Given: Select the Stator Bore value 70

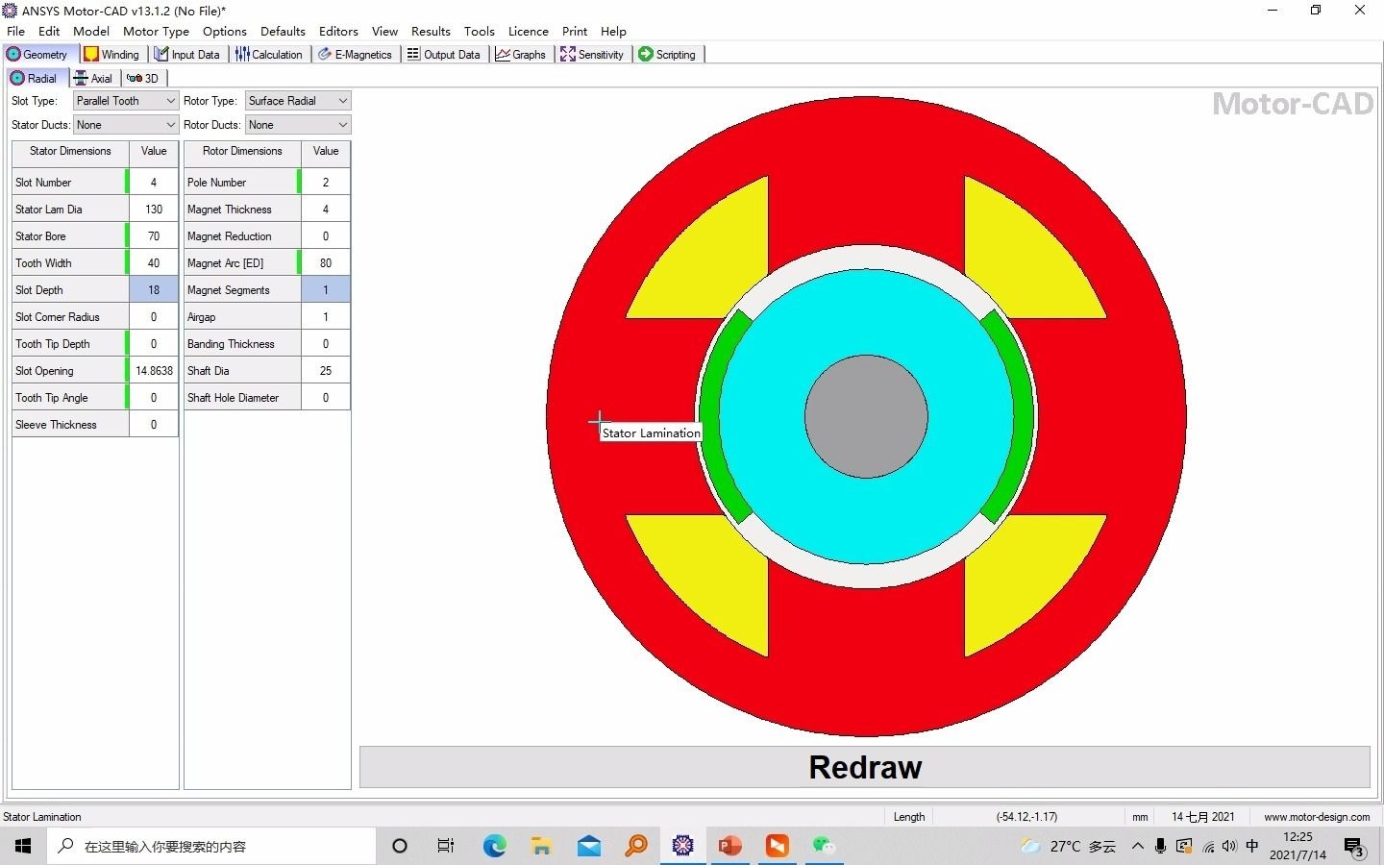Looking at the screenshot, I should coord(154,236).
